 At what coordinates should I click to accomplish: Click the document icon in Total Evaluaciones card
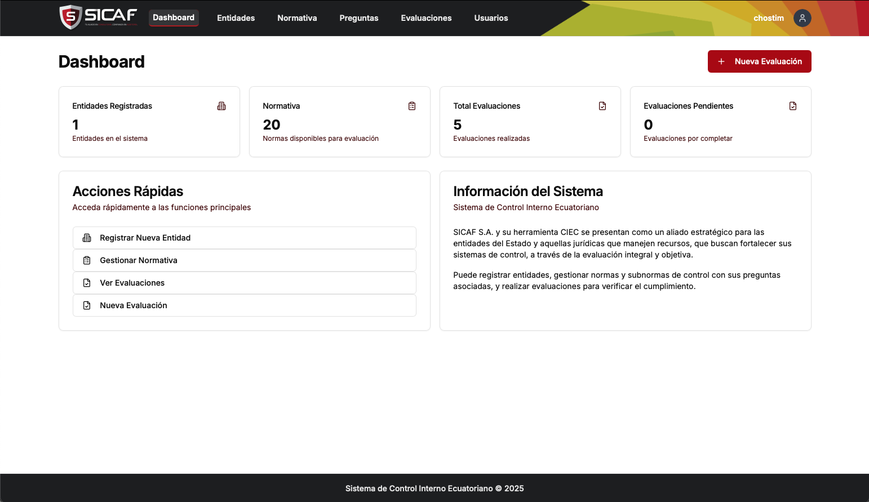pos(602,106)
